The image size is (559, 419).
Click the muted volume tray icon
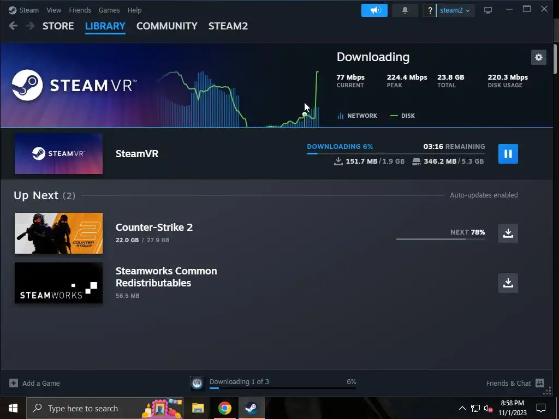[x=489, y=408]
